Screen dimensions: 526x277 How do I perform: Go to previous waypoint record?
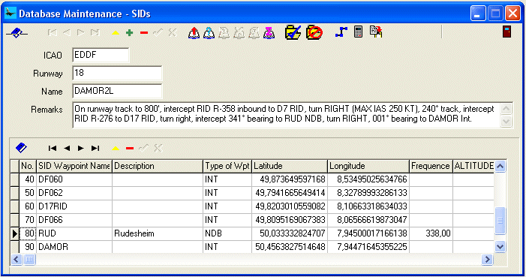click(x=67, y=148)
